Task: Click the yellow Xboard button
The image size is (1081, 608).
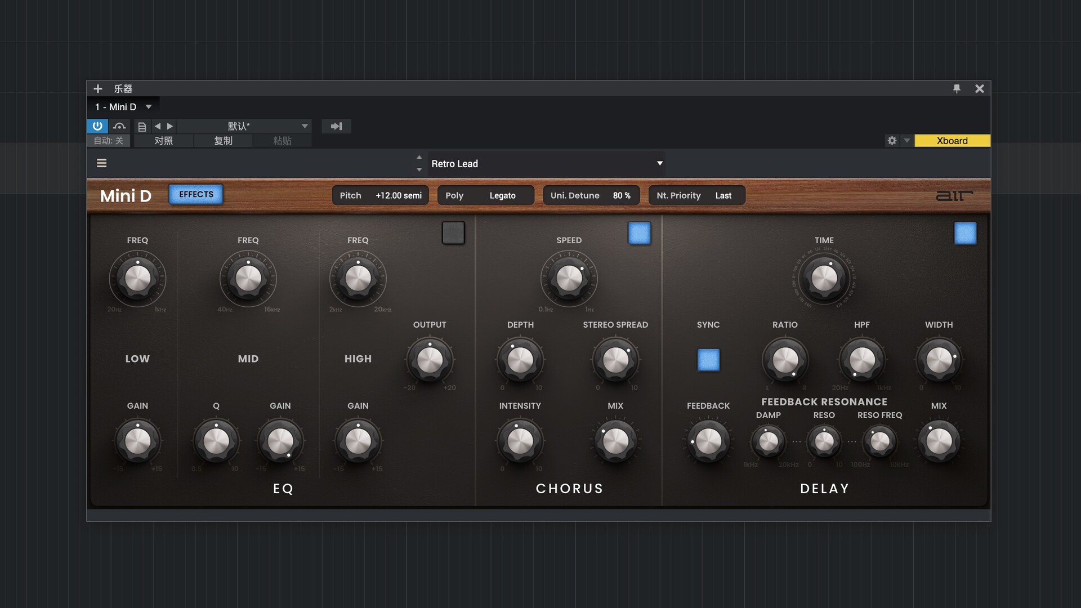Action: coord(952,141)
